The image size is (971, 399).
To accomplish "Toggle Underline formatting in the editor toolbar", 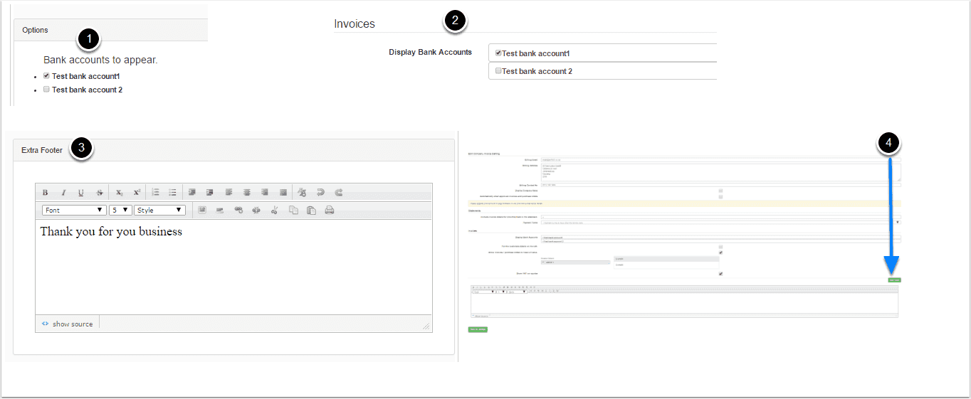I will coord(81,192).
